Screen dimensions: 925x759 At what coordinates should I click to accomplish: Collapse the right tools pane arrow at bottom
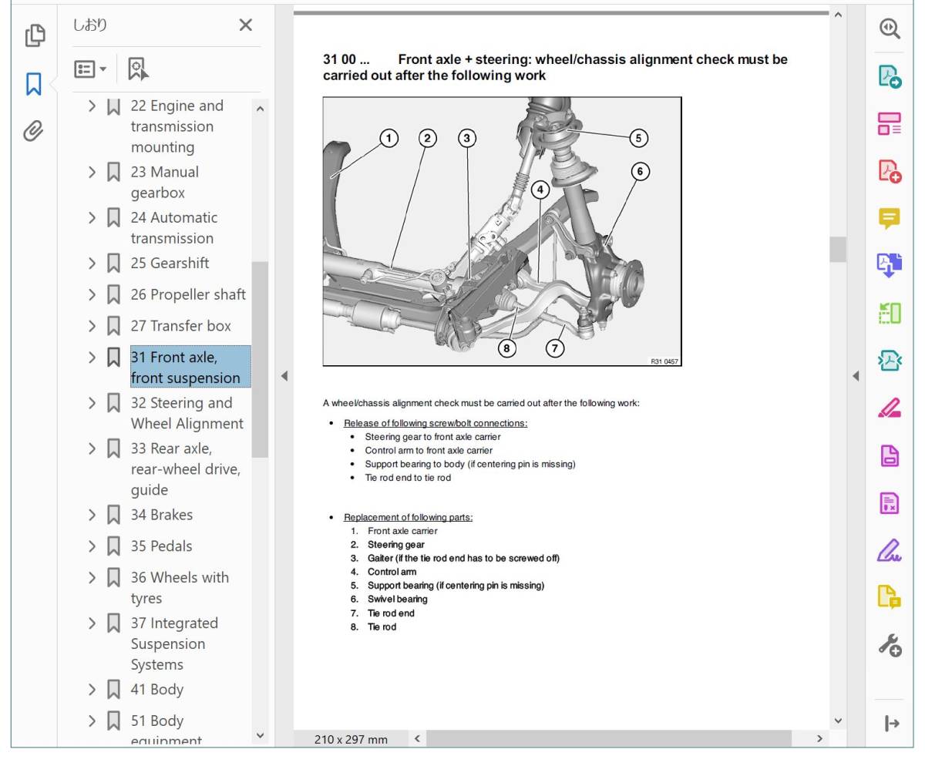pyautogui.click(x=892, y=723)
